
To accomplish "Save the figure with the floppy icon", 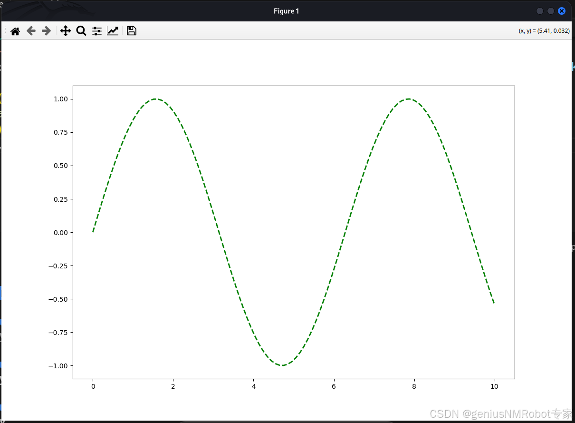I will (x=132, y=31).
